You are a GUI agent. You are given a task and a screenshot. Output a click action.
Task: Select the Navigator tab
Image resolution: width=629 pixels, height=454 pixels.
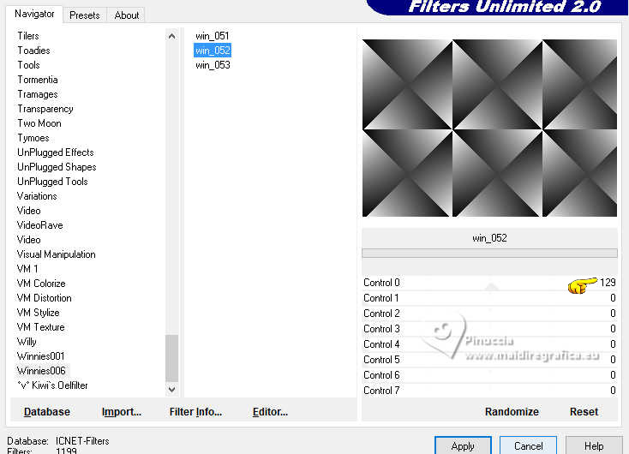34,14
